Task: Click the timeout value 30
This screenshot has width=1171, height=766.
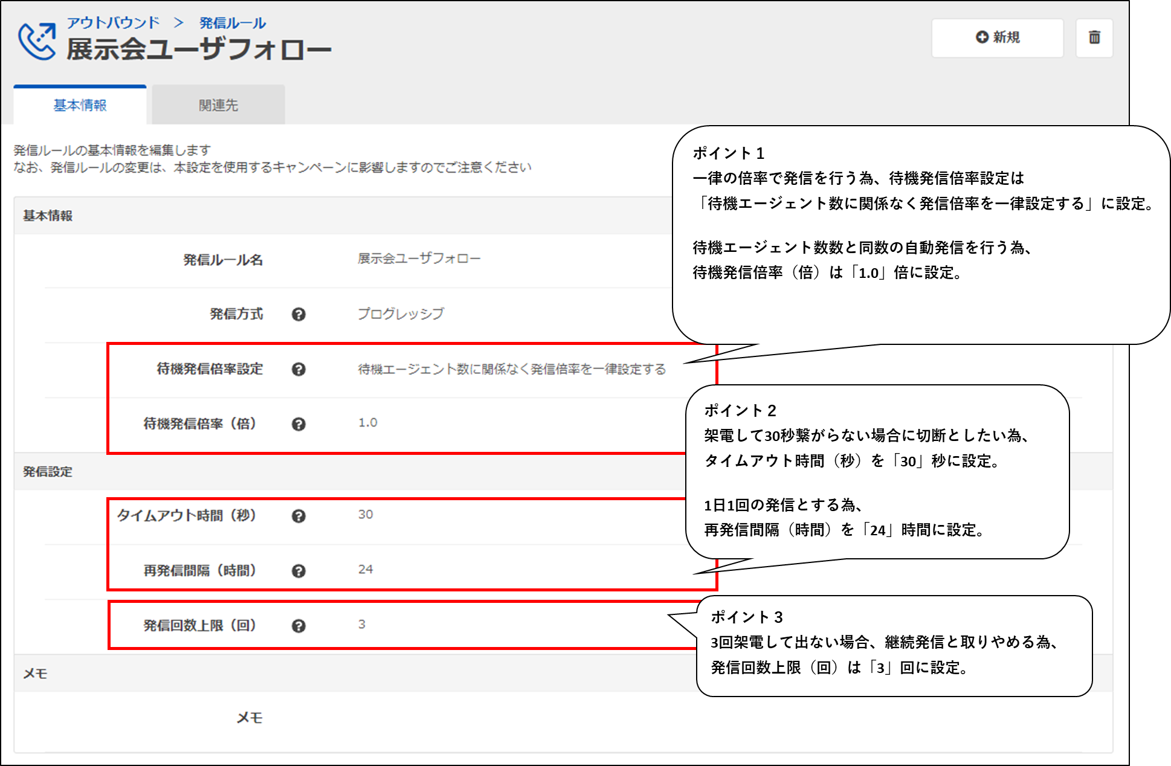Action: point(366,515)
